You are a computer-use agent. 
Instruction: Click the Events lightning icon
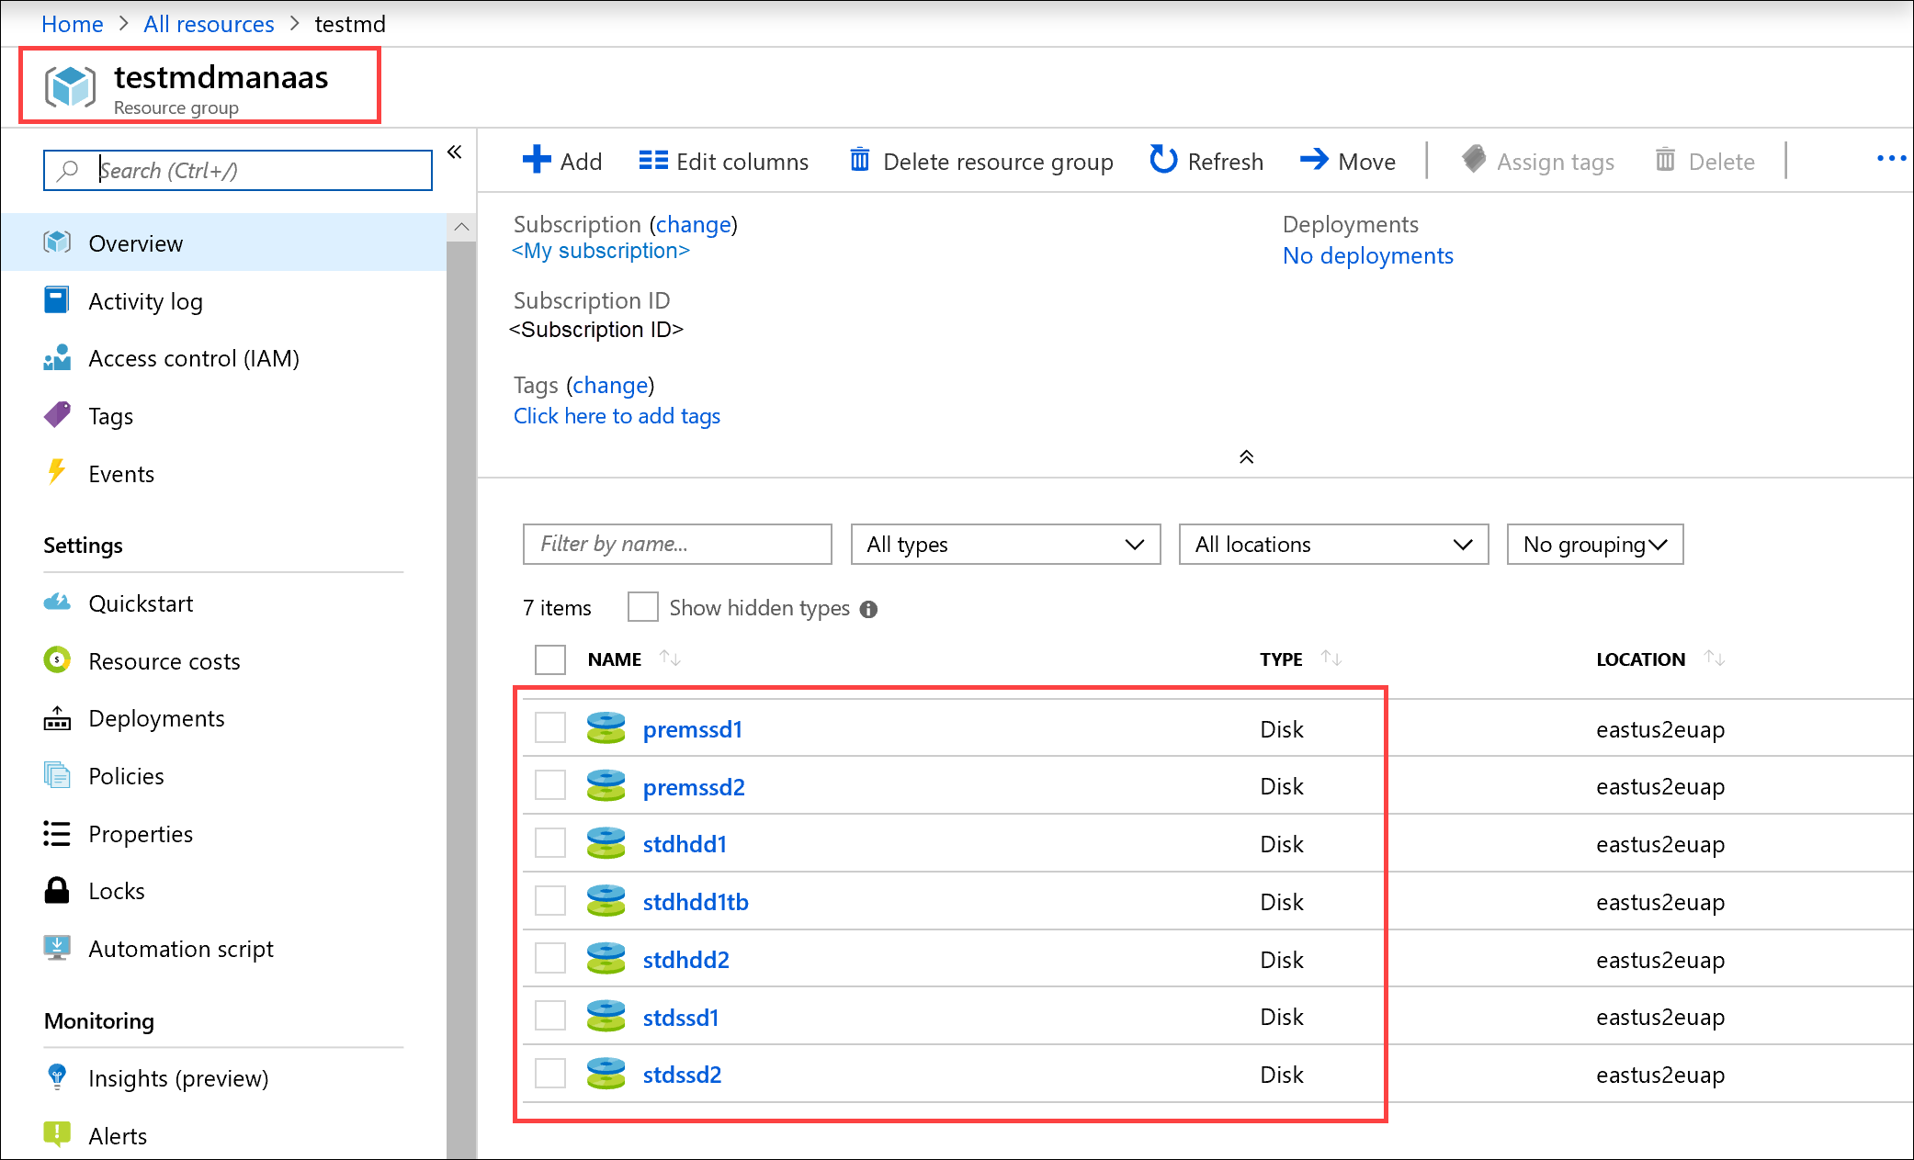tap(57, 472)
